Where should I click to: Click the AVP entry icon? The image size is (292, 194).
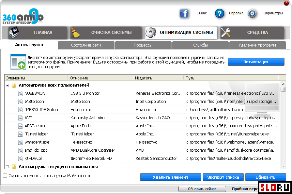click(x=20, y=118)
